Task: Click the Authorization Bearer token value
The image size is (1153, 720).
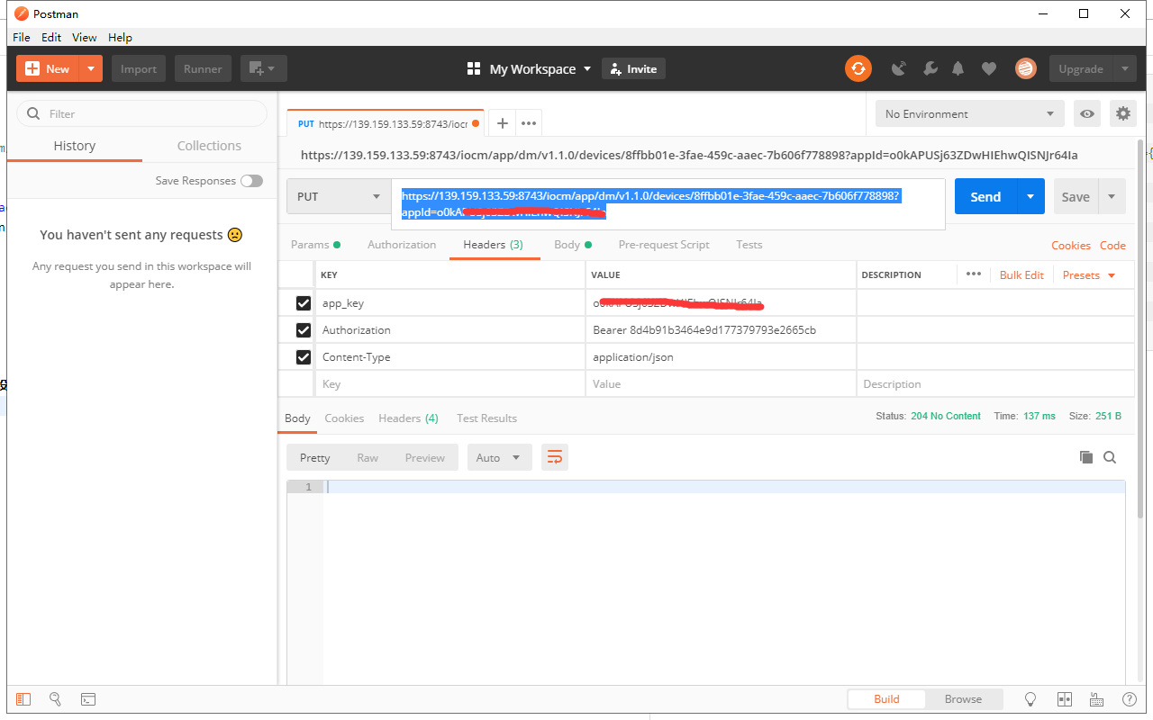Action: tap(704, 330)
